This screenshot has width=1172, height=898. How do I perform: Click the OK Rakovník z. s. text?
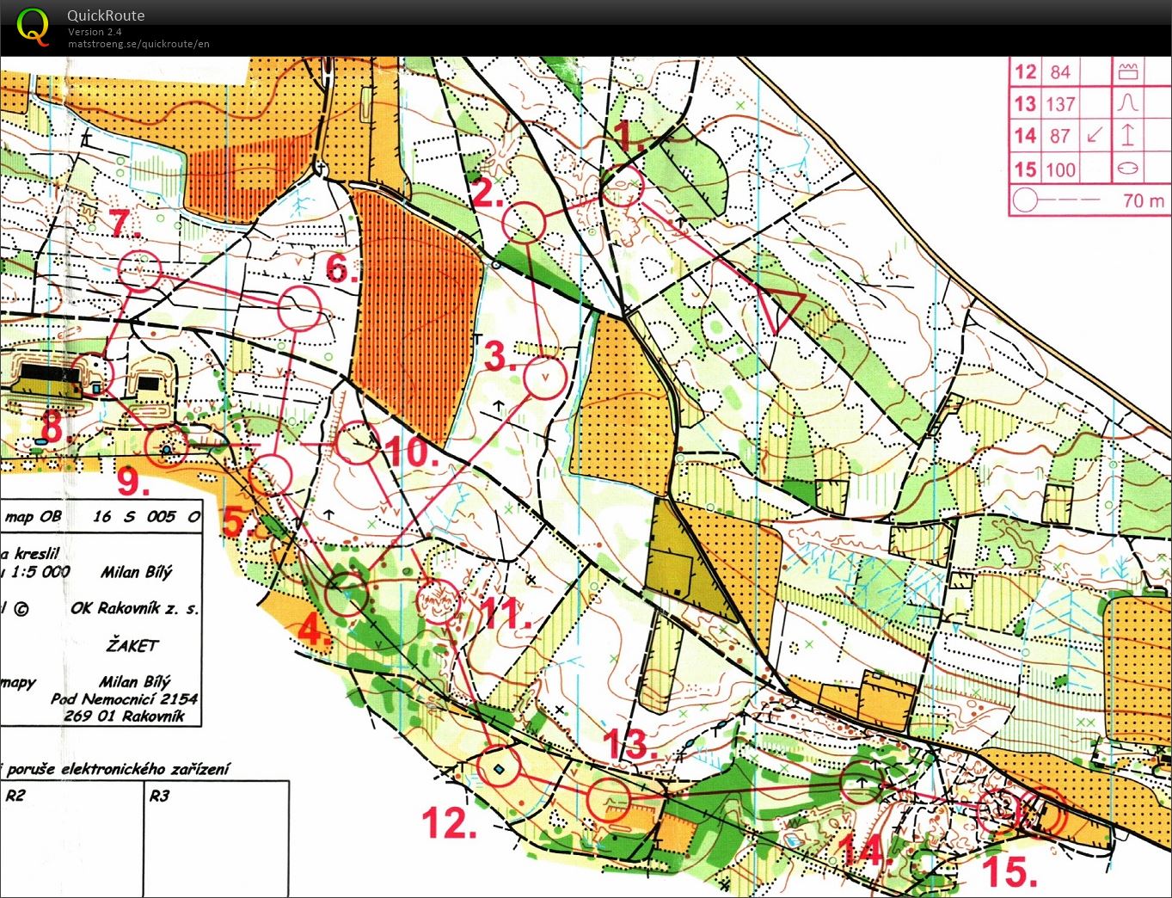coord(134,608)
